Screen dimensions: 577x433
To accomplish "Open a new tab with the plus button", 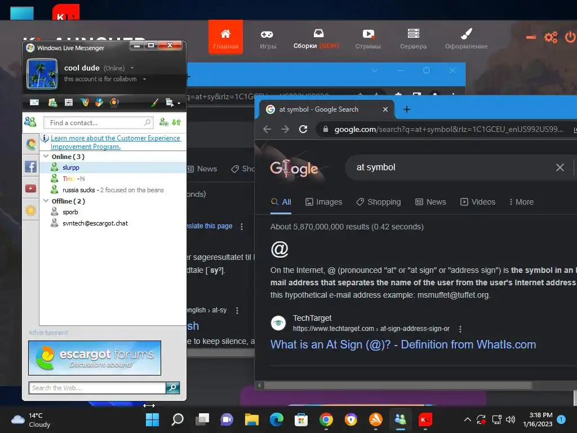I will pyautogui.click(x=407, y=109).
